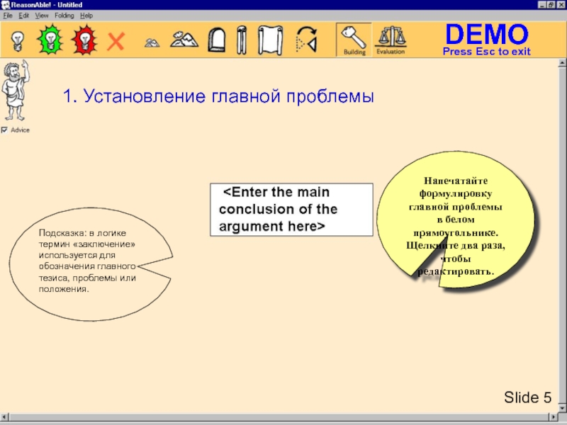
Task: Choose the large mountain icon
Action: click(184, 40)
